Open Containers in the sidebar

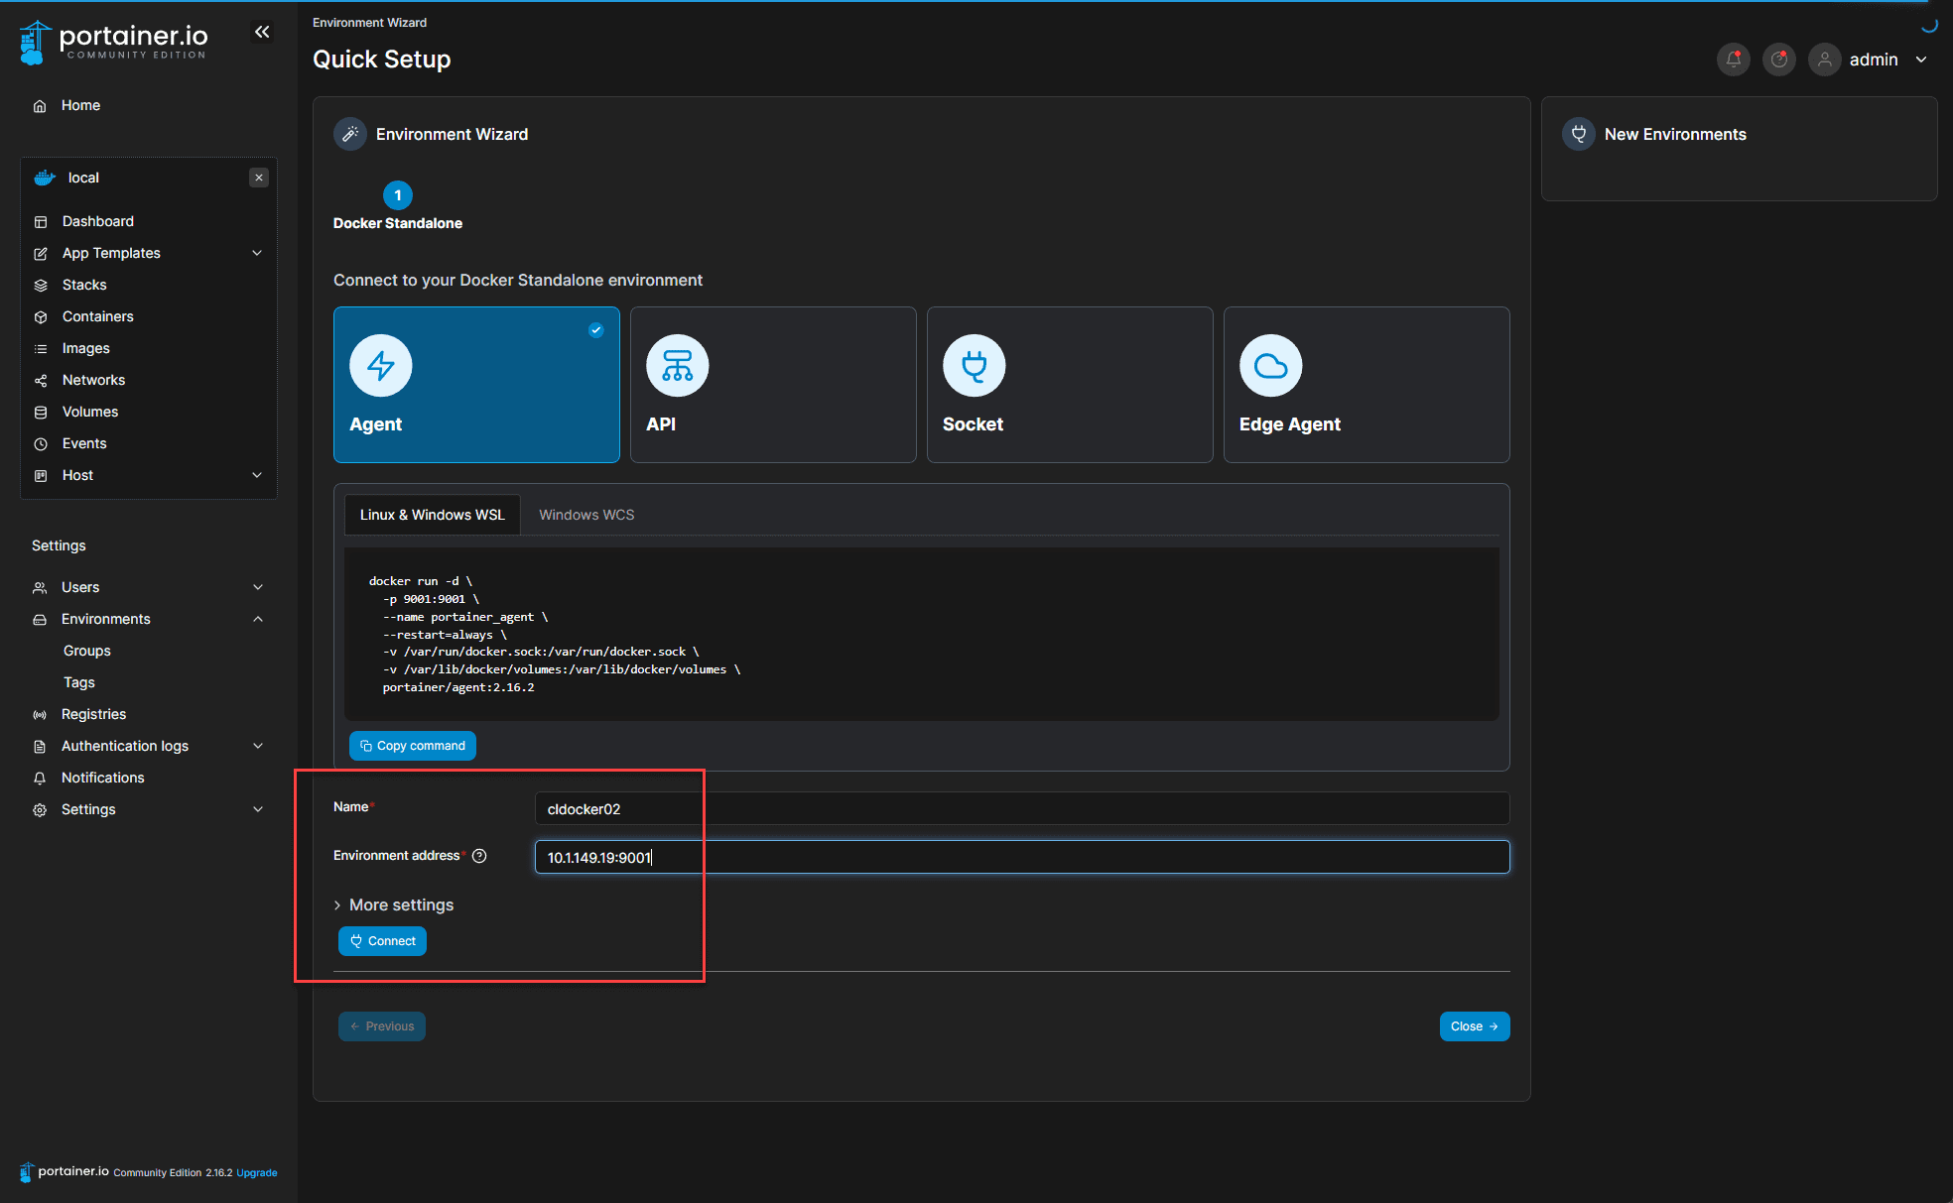97,316
